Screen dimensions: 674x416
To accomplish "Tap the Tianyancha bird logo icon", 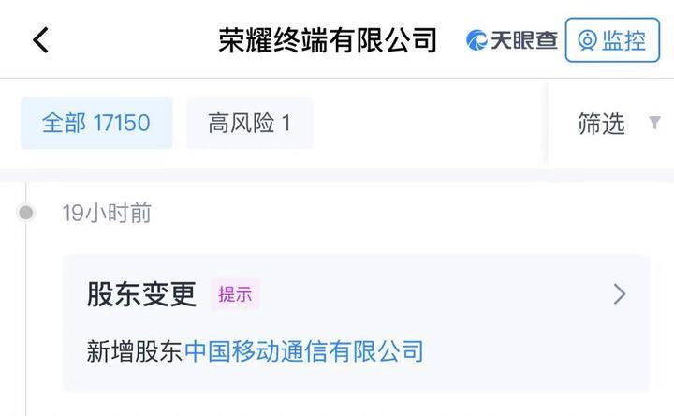I will 476,40.
